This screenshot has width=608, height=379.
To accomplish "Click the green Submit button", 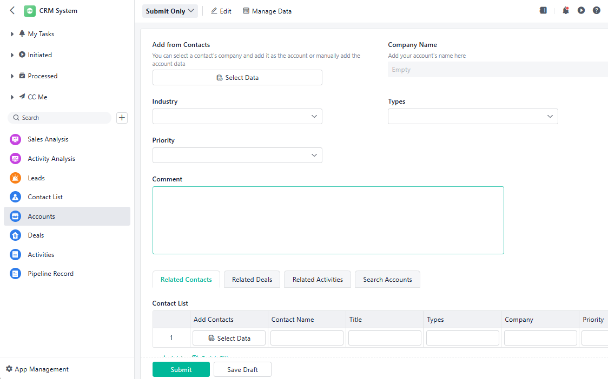I will point(181,369).
